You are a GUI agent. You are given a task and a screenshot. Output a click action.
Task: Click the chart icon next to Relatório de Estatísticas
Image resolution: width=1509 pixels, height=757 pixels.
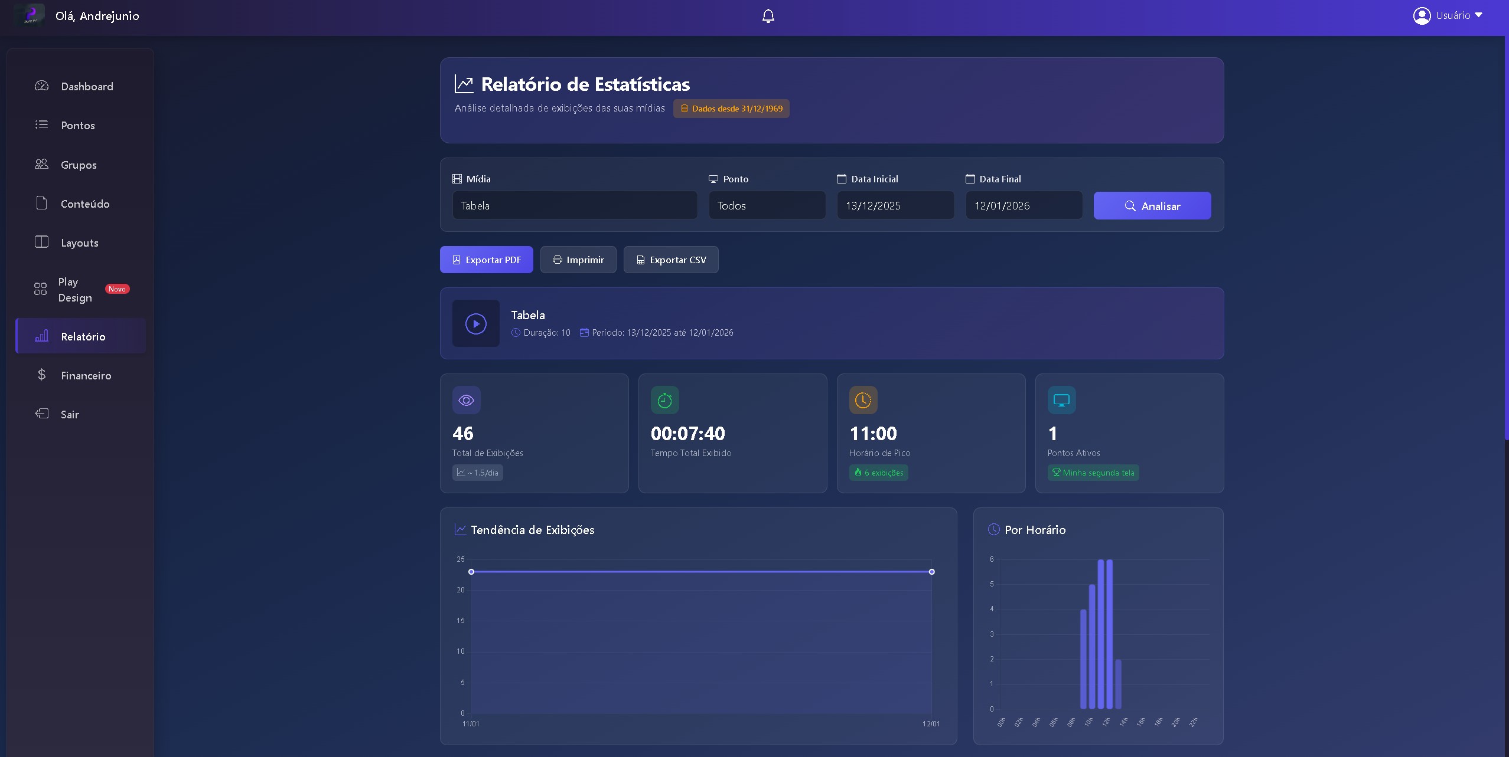click(464, 84)
